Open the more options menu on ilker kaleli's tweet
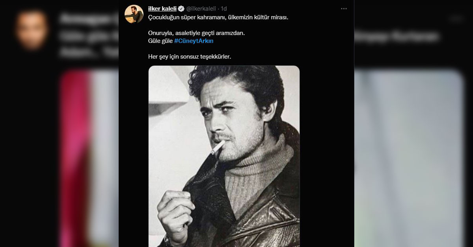Viewport: 473px width, 247px height. (344, 9)
